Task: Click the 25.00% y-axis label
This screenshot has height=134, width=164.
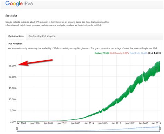Action: click(x=12, y=66)
